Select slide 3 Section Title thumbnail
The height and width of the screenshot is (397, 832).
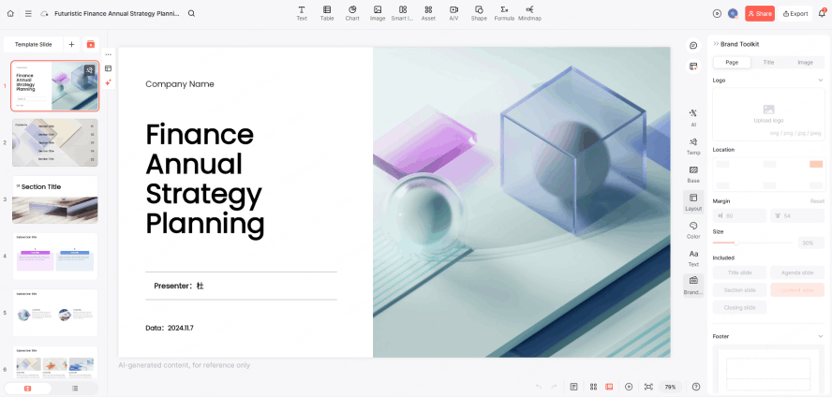(54, 199)
